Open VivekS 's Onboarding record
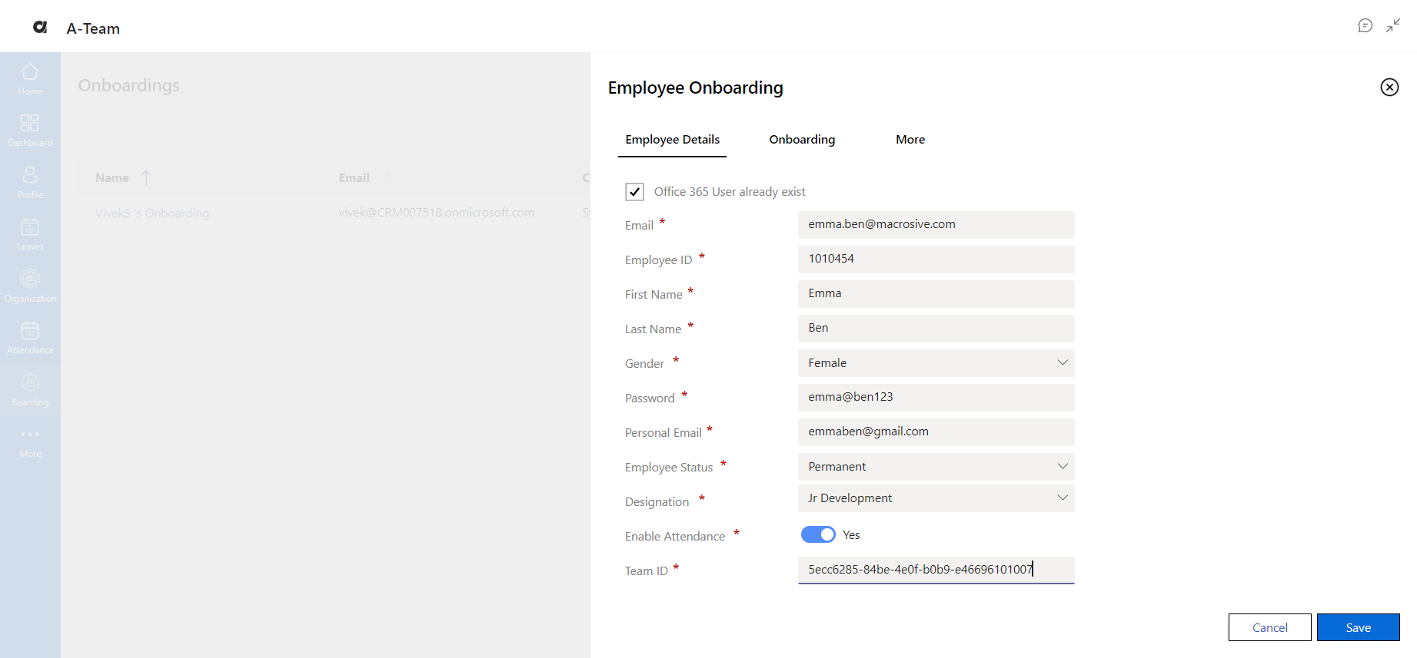Image resolution: width=1417 pixels, height=658 pixels. pos(152,213)
